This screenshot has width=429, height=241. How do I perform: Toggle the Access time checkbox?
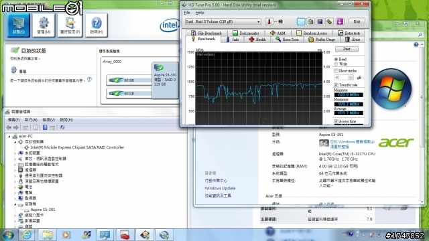click(336, 121)
